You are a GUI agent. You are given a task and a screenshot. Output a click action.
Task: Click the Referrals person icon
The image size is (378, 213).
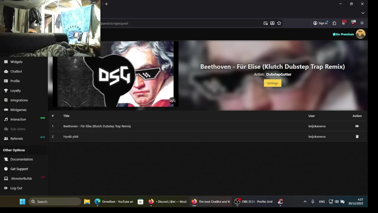(x=6, y=138)
